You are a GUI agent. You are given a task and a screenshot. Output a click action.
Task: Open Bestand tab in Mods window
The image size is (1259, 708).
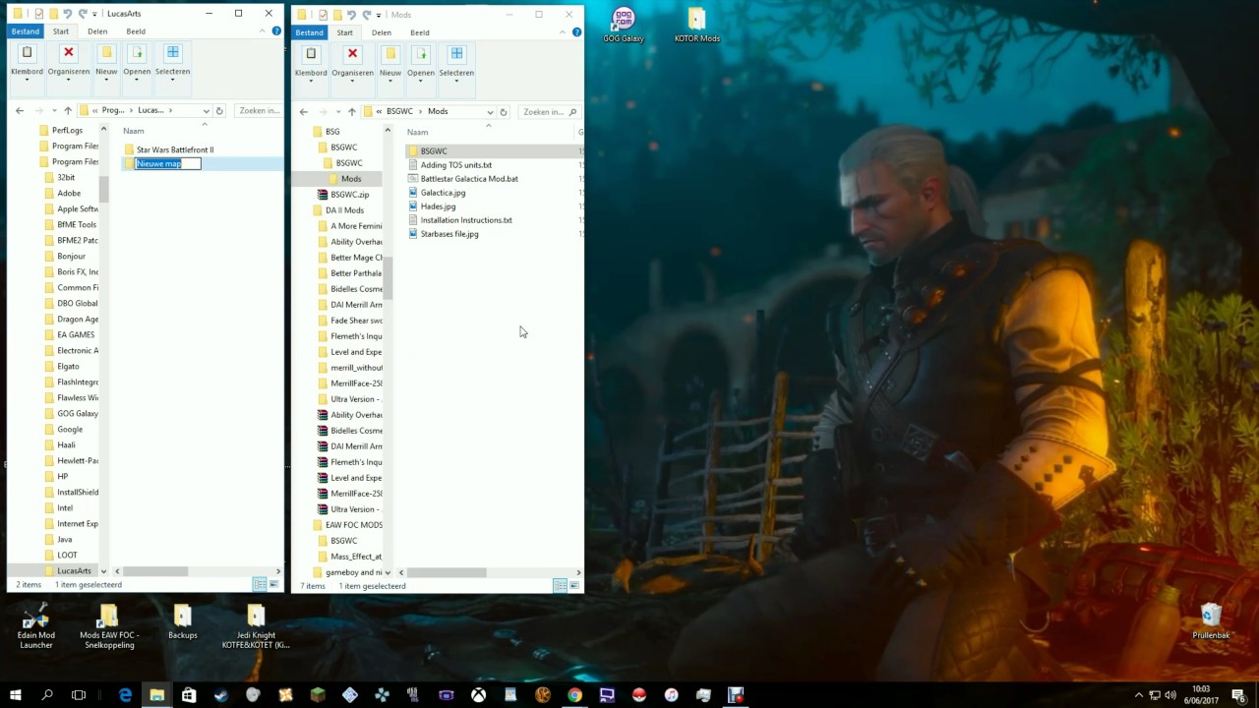(x=309, y=32)
